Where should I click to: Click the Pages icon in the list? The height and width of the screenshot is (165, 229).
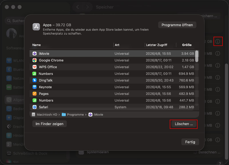pos(34,94)
